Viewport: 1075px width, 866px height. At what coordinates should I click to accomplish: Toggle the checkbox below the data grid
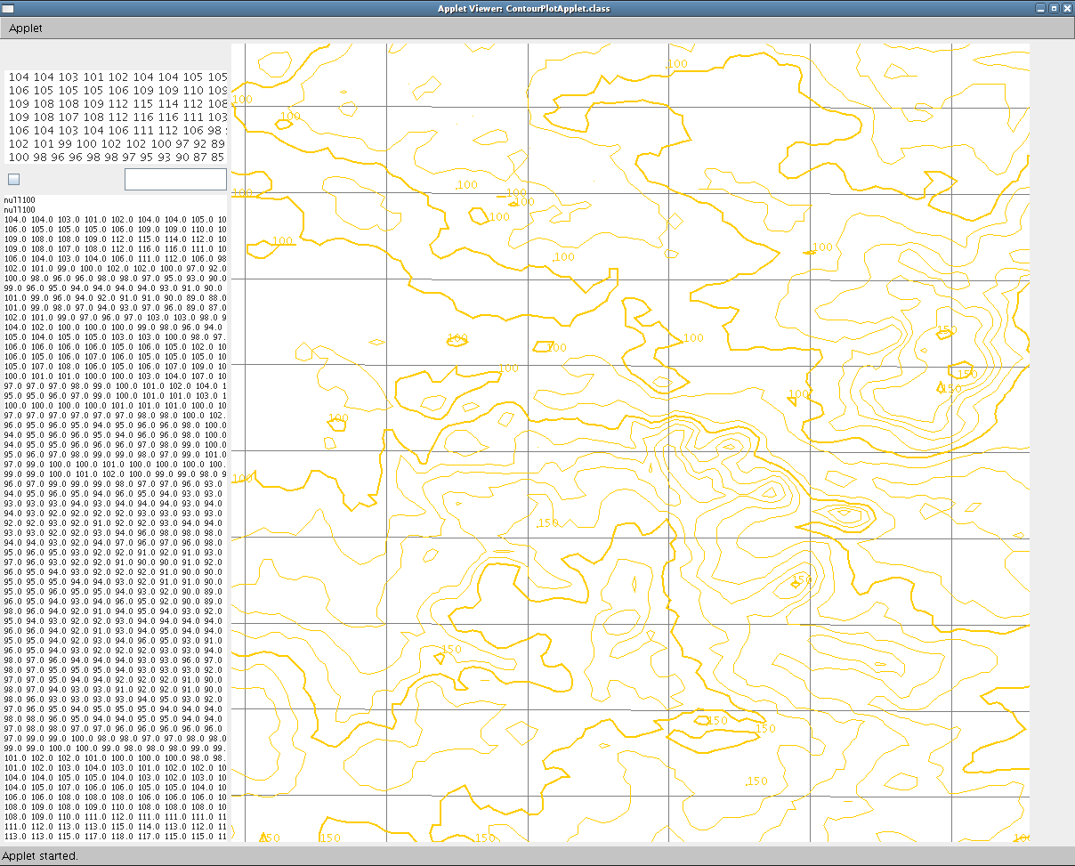[13, 179]
